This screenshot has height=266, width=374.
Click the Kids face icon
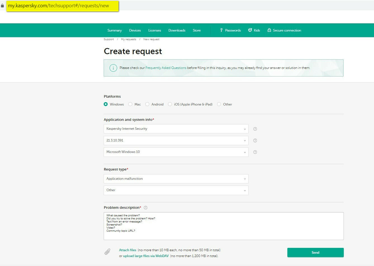(250, 30)
